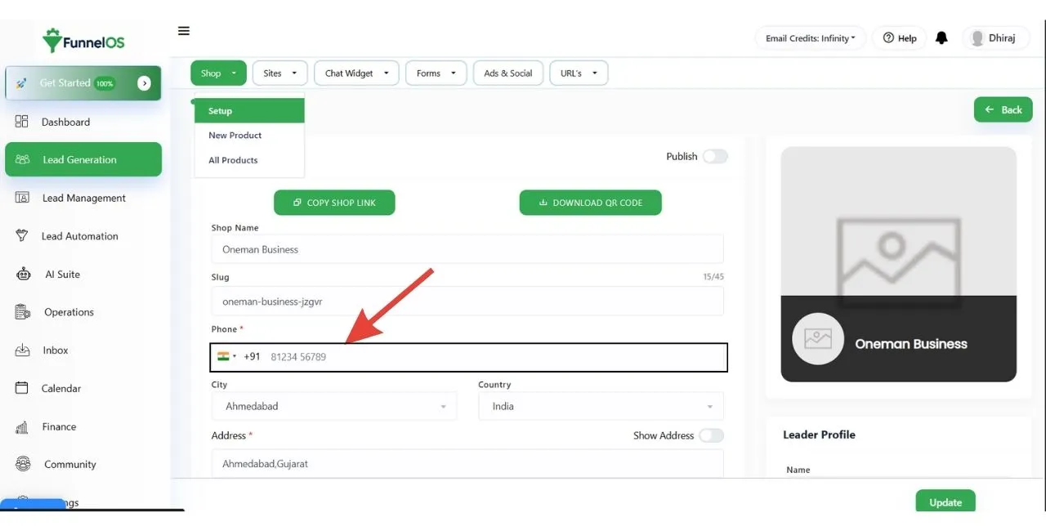Enable the Show Address toggle
Screen dimensions: 1046x531
(x=710, y=435)
